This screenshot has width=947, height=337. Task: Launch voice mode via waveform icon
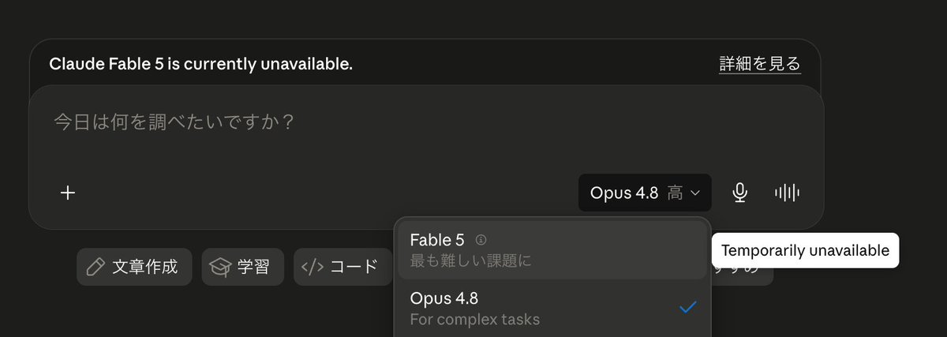tap(787, 193)
